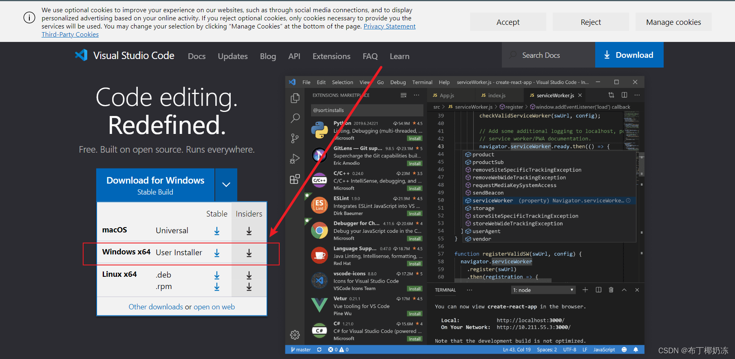735x359 pixels.
Task: Open the Blog page
Action: (268, 56)
